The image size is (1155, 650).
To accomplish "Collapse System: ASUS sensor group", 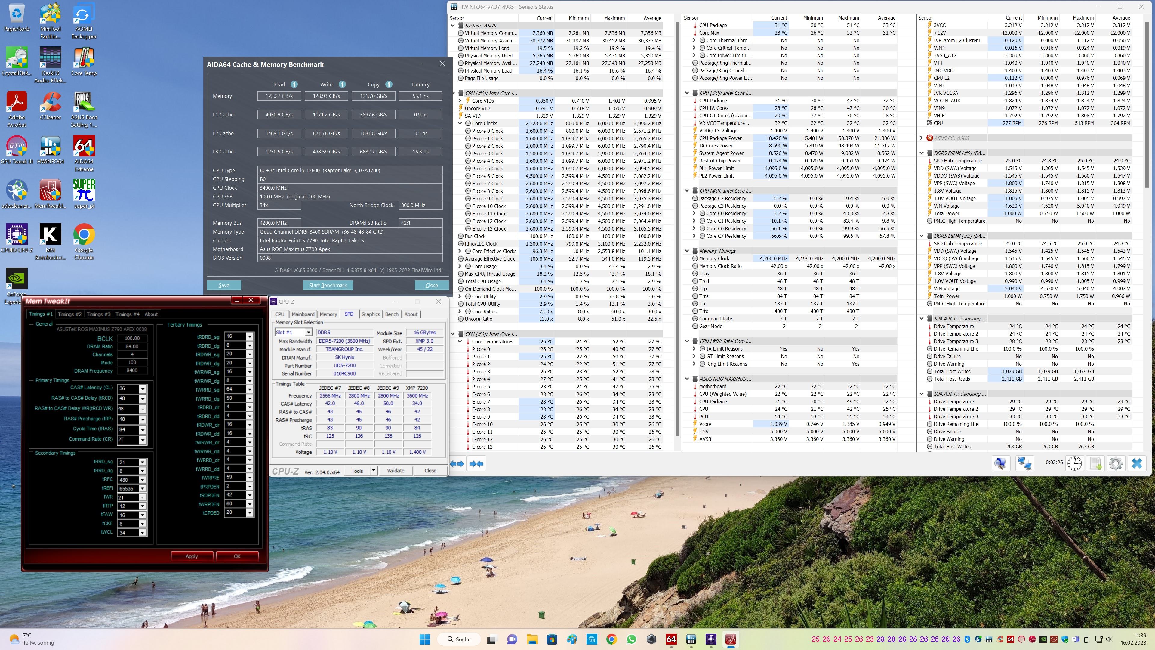I will pyautogui.click(x=453, y=26).
